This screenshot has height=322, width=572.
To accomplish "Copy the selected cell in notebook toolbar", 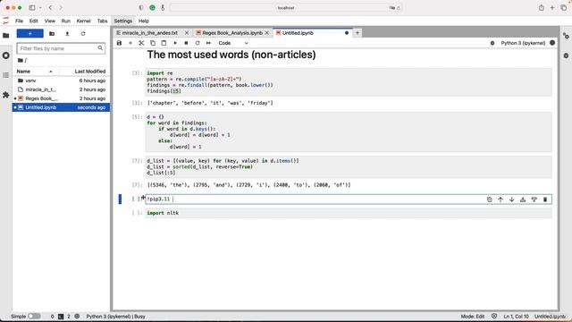I will (x=153, y=43).
